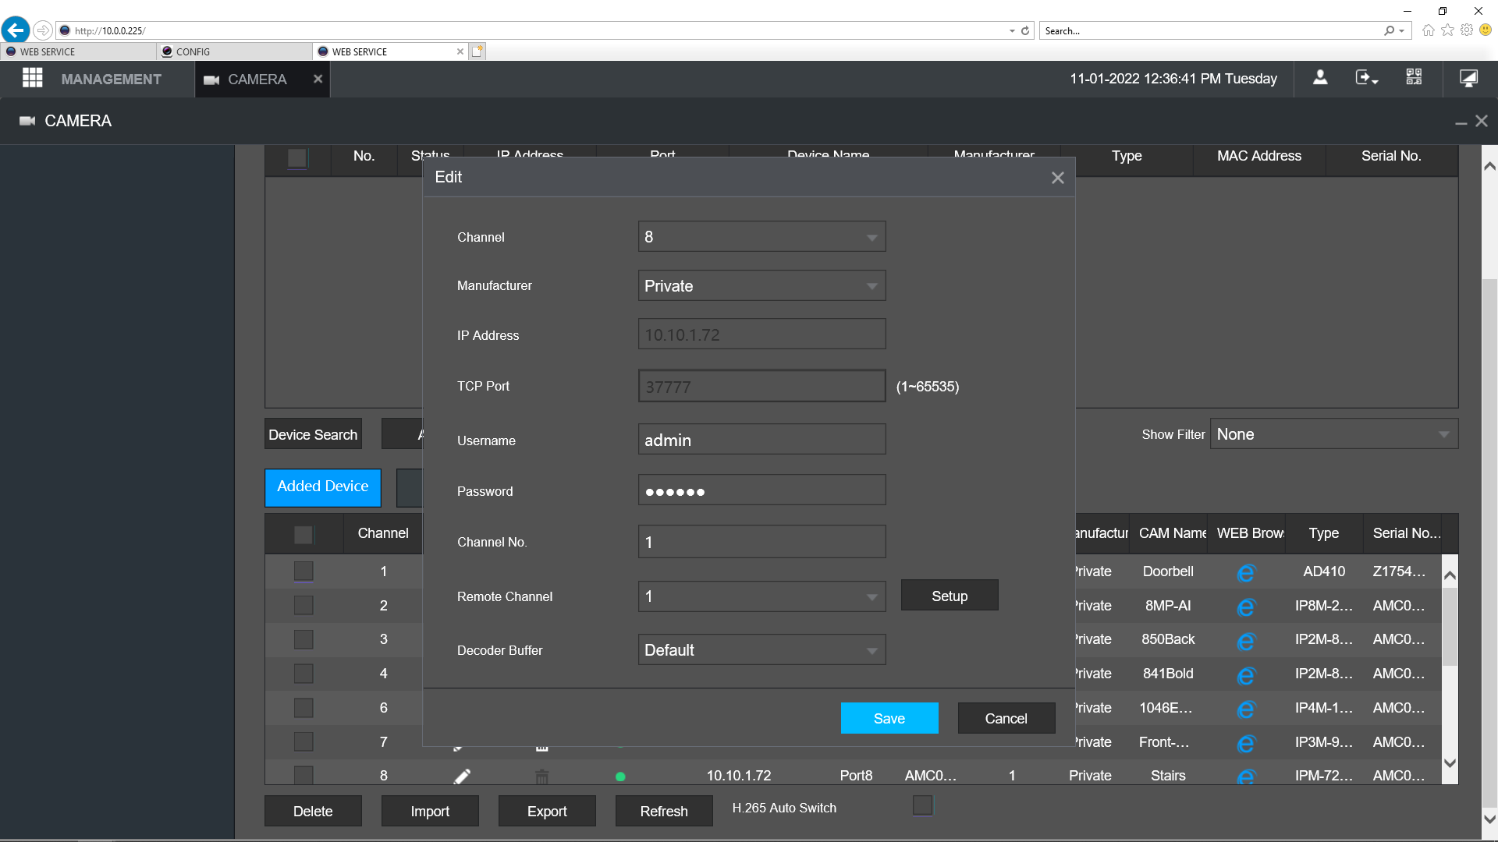Open the Manufacturer dropdown showing Private
The height and width of the screenshot is (842, 1498).
pyautogui.click(x=761, y=286)
